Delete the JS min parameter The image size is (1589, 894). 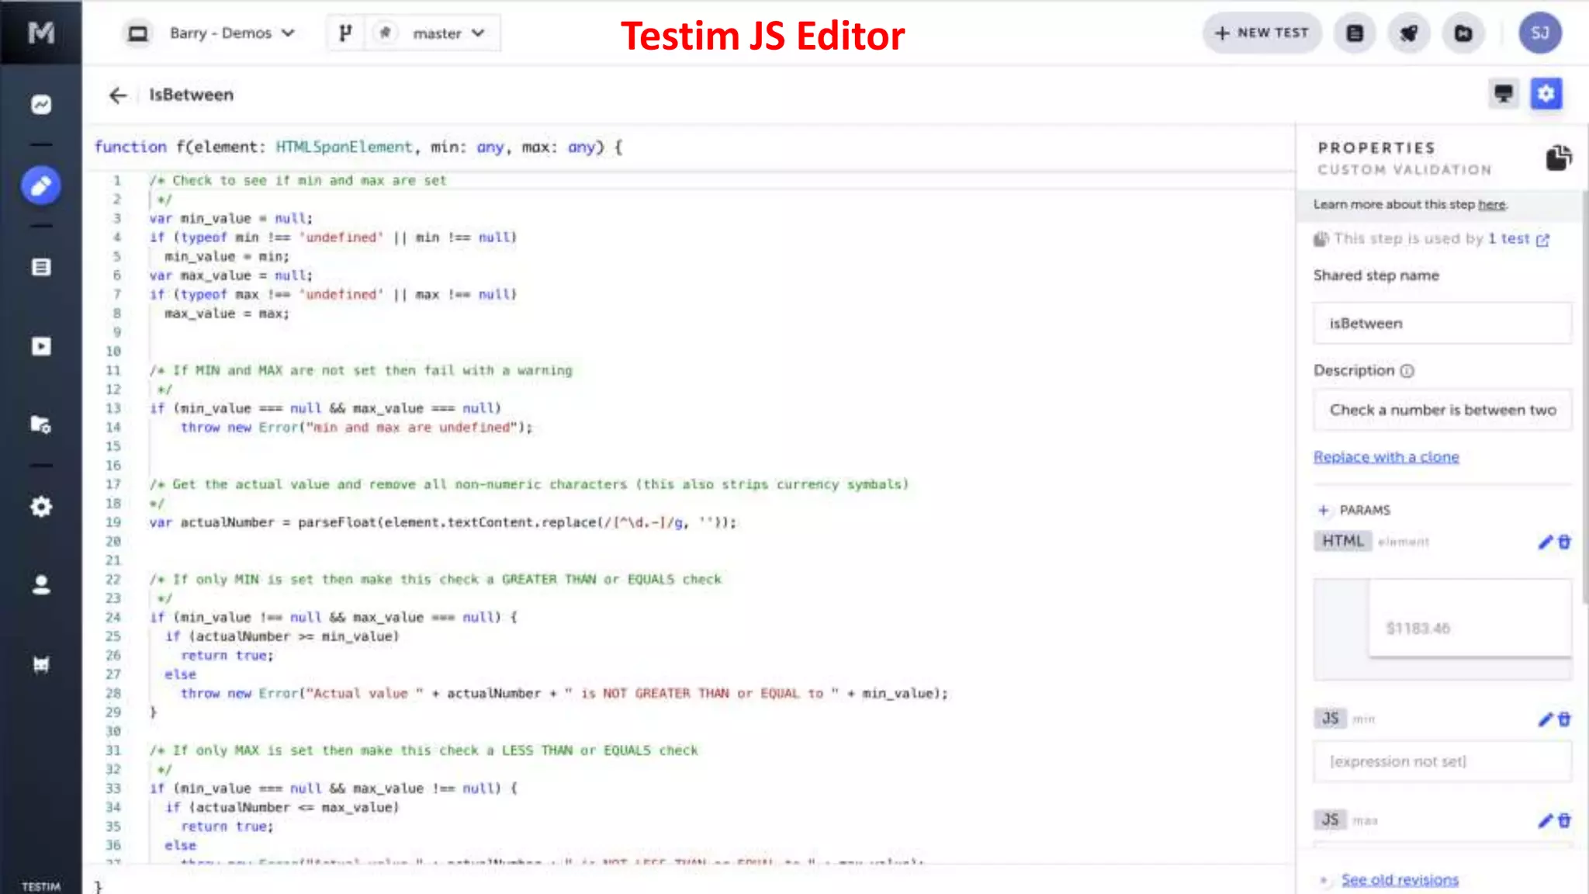point(1564,719)
